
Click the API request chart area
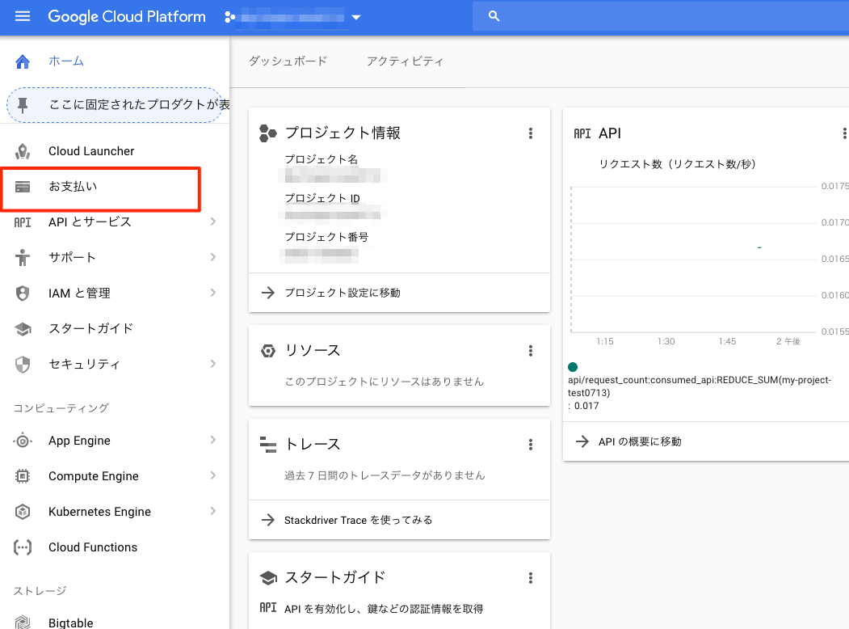(693, 259)
